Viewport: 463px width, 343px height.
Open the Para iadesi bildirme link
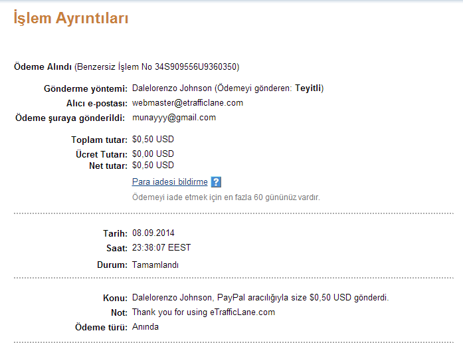[x=170, y=181]
